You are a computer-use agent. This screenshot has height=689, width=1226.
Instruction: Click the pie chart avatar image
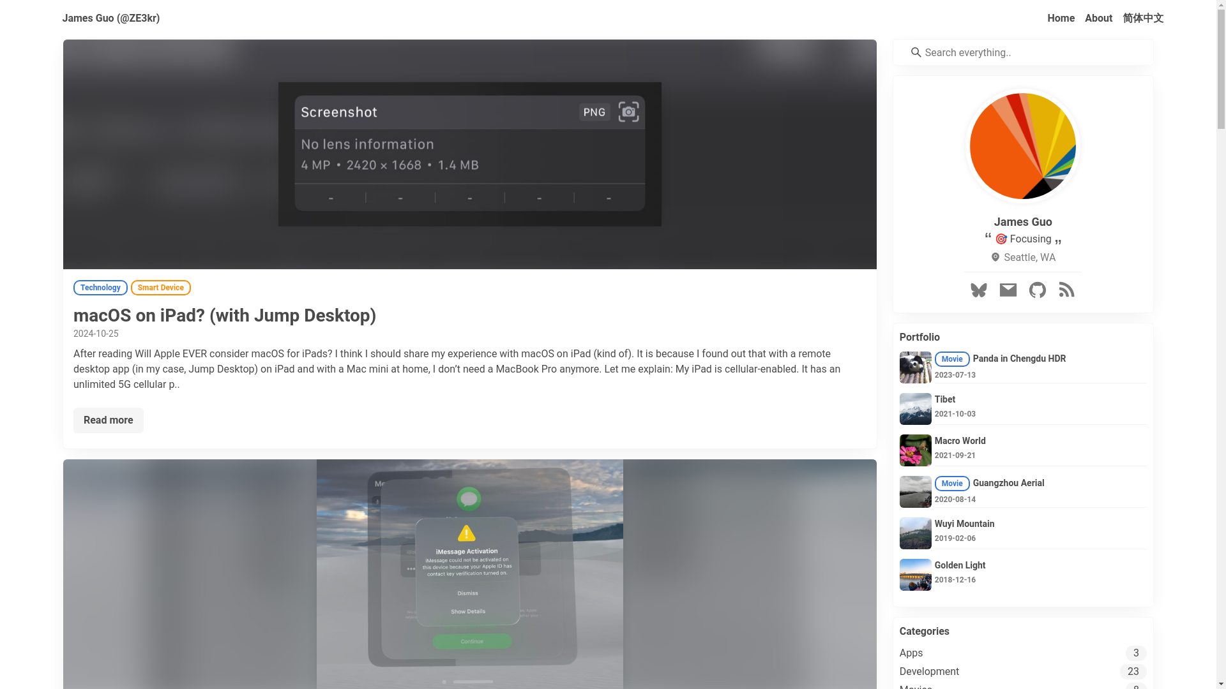1022,146
